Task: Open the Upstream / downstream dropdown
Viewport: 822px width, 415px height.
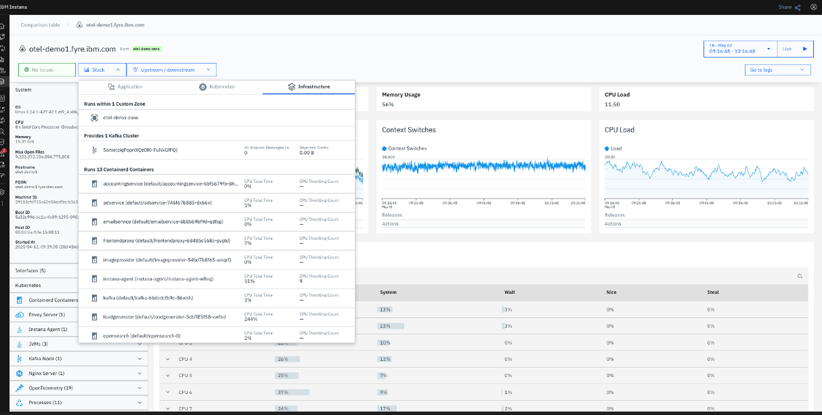Action: pyautogui.click(x=168, y=69)
